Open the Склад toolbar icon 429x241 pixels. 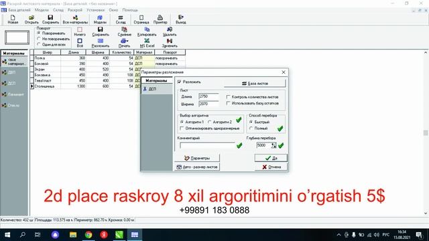[x=121, y=19]
